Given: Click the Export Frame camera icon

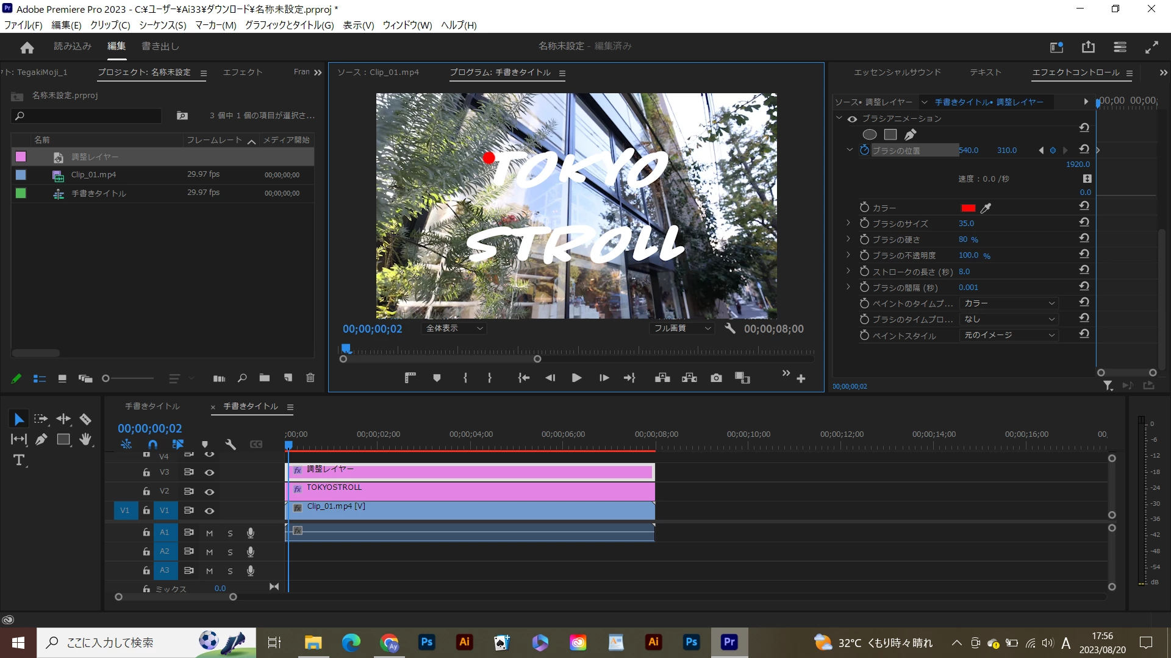Looking at the screenshot, I should (x=716, y=378).
